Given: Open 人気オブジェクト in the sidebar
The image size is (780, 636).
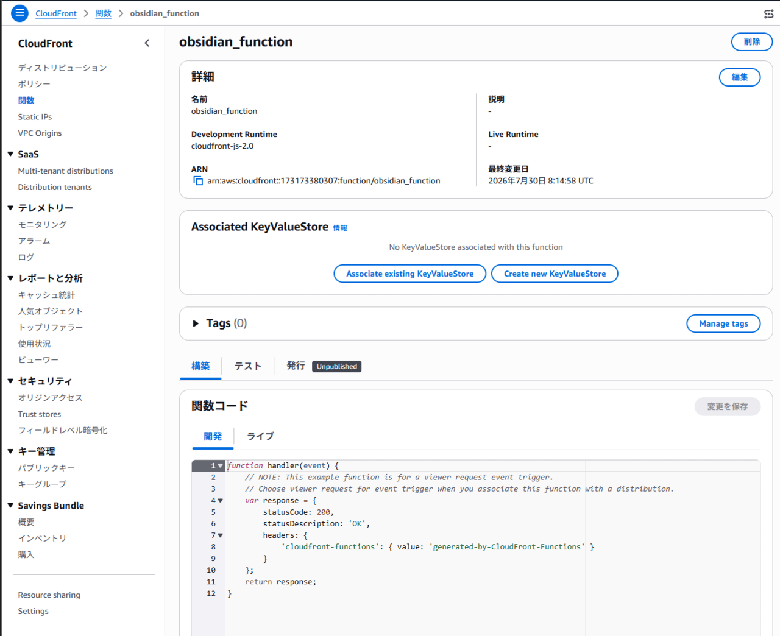Looking at the screenshot, I should [50, 311].
